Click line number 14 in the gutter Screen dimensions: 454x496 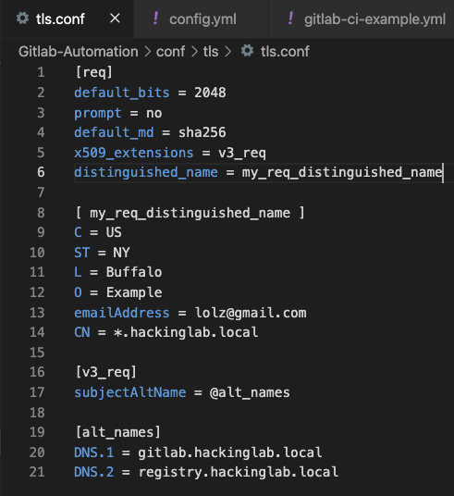(37, 332)
